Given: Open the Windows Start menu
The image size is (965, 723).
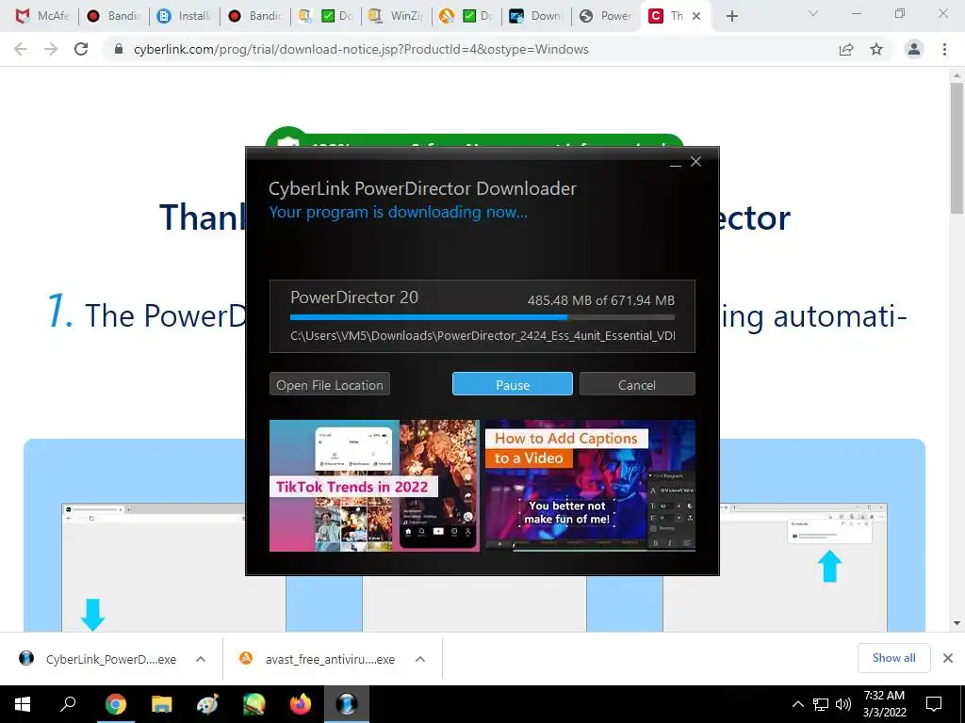Looking at the screenshot, I should pyautogui.click(x=23, y=704).
